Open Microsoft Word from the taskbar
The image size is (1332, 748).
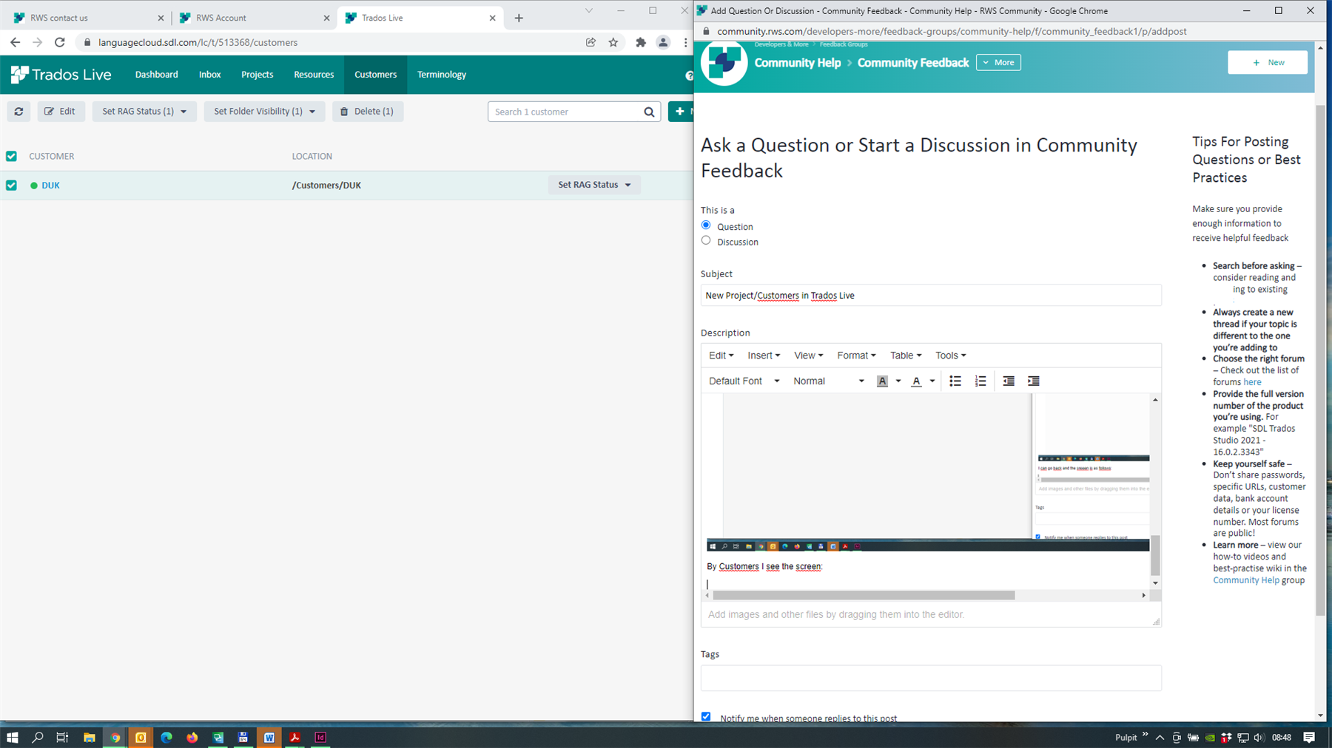(269, 737)
